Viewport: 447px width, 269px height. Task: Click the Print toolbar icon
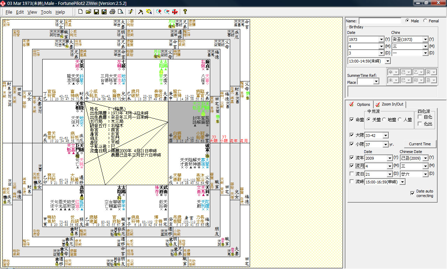coord(112,12)
